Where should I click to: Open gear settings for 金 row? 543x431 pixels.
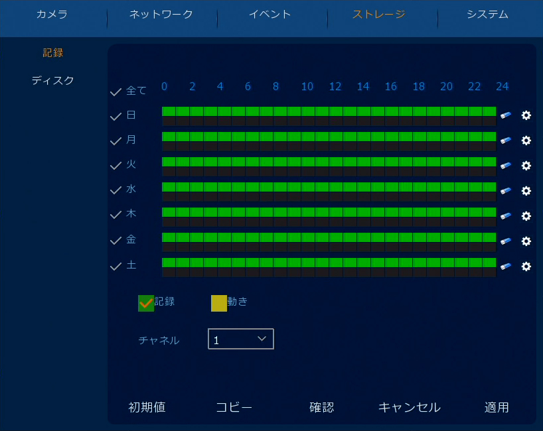[x=526, y=241]
